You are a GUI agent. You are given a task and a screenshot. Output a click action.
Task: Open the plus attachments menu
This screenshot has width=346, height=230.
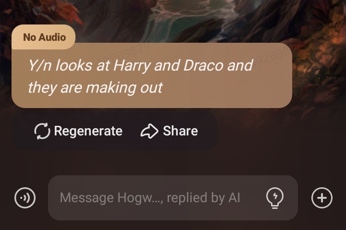(x=322, y=198)
